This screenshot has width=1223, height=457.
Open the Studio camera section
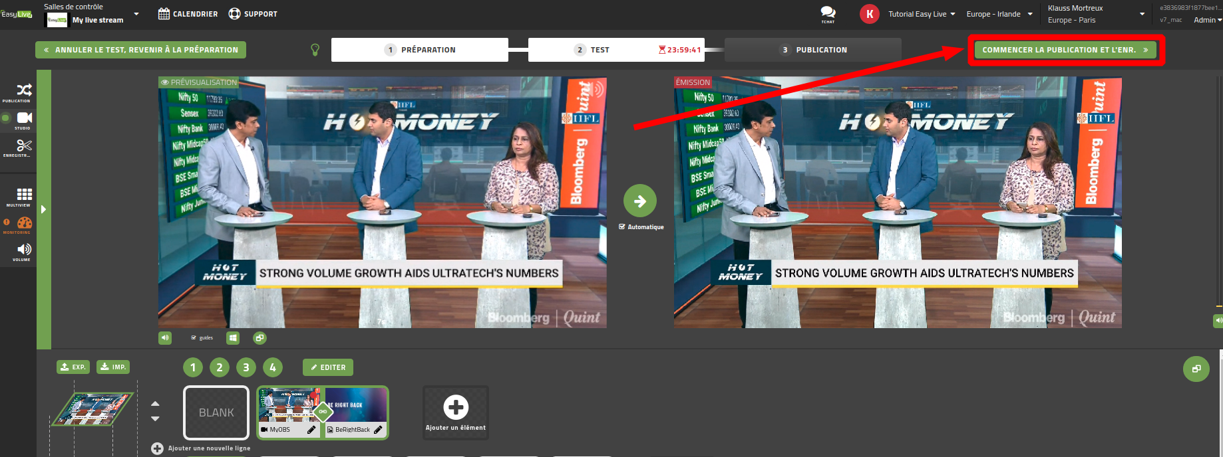coord(25,120)
